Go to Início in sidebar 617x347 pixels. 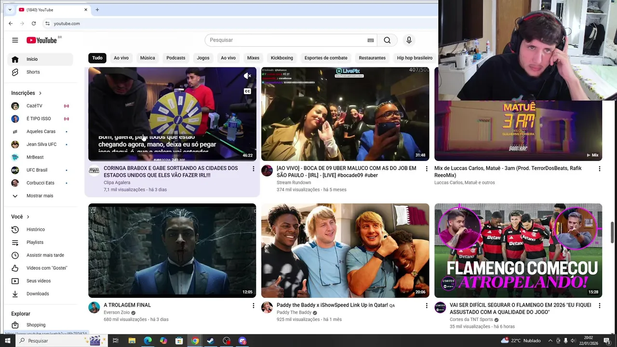tap(40, 59)
